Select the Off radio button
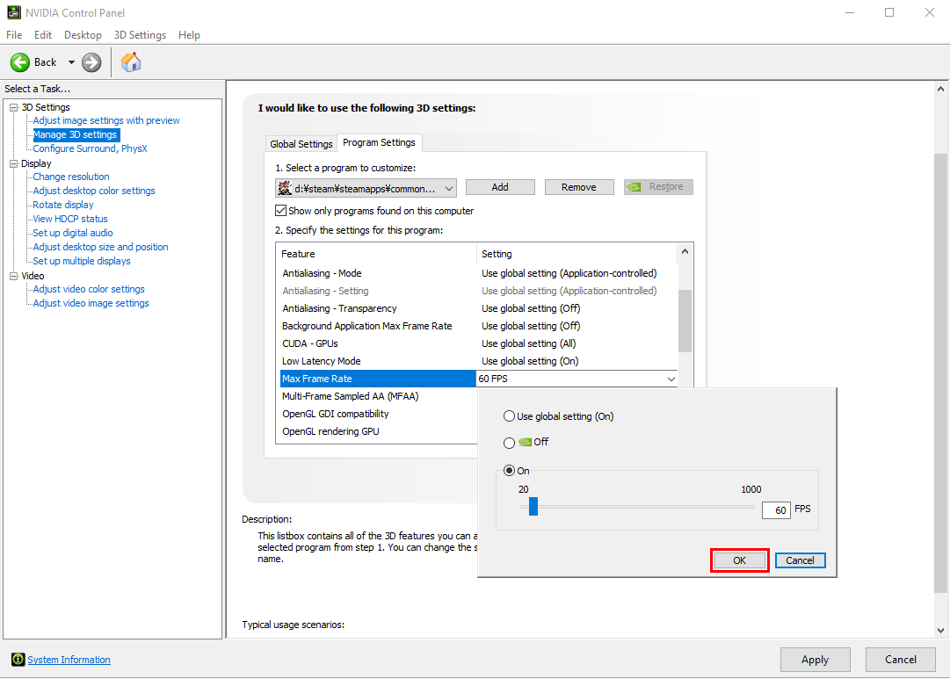This screenshot has height=679, width=950. (x=510, y=443)
